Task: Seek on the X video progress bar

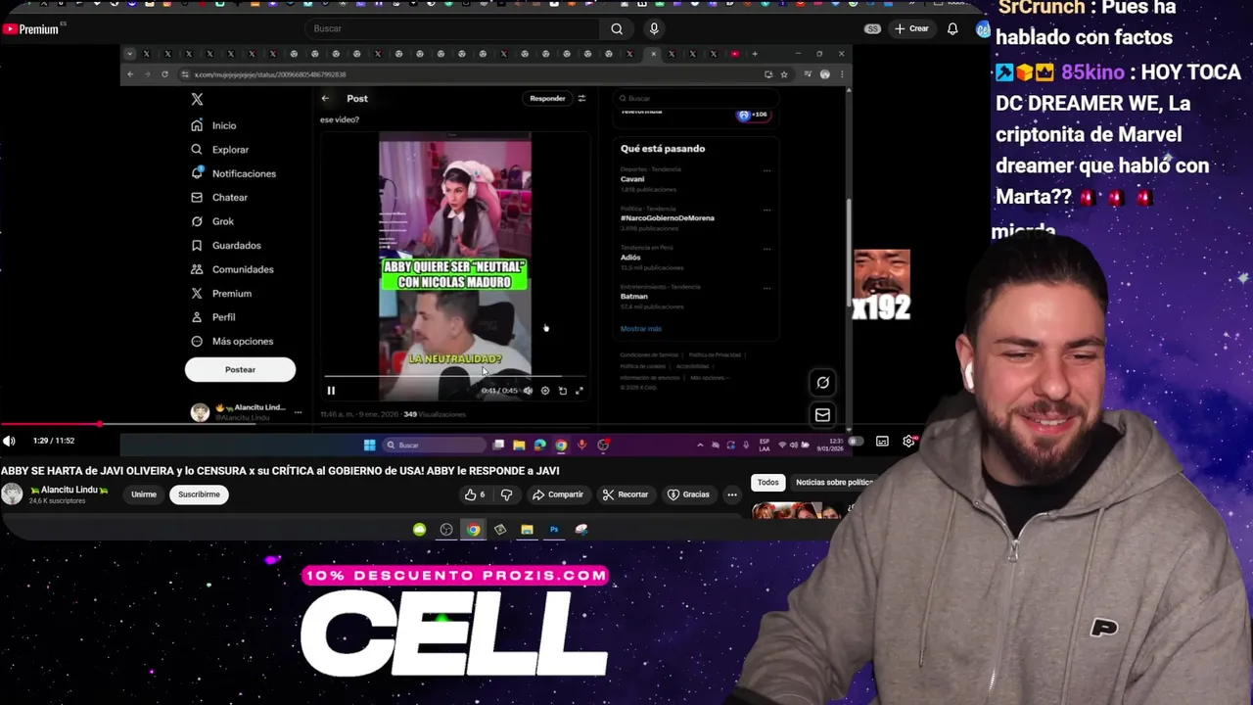Action: tap(454, 376)
